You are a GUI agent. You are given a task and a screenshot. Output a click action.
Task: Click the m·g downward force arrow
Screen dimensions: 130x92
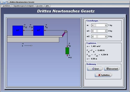pyautogui.click(x=67, y=55)
